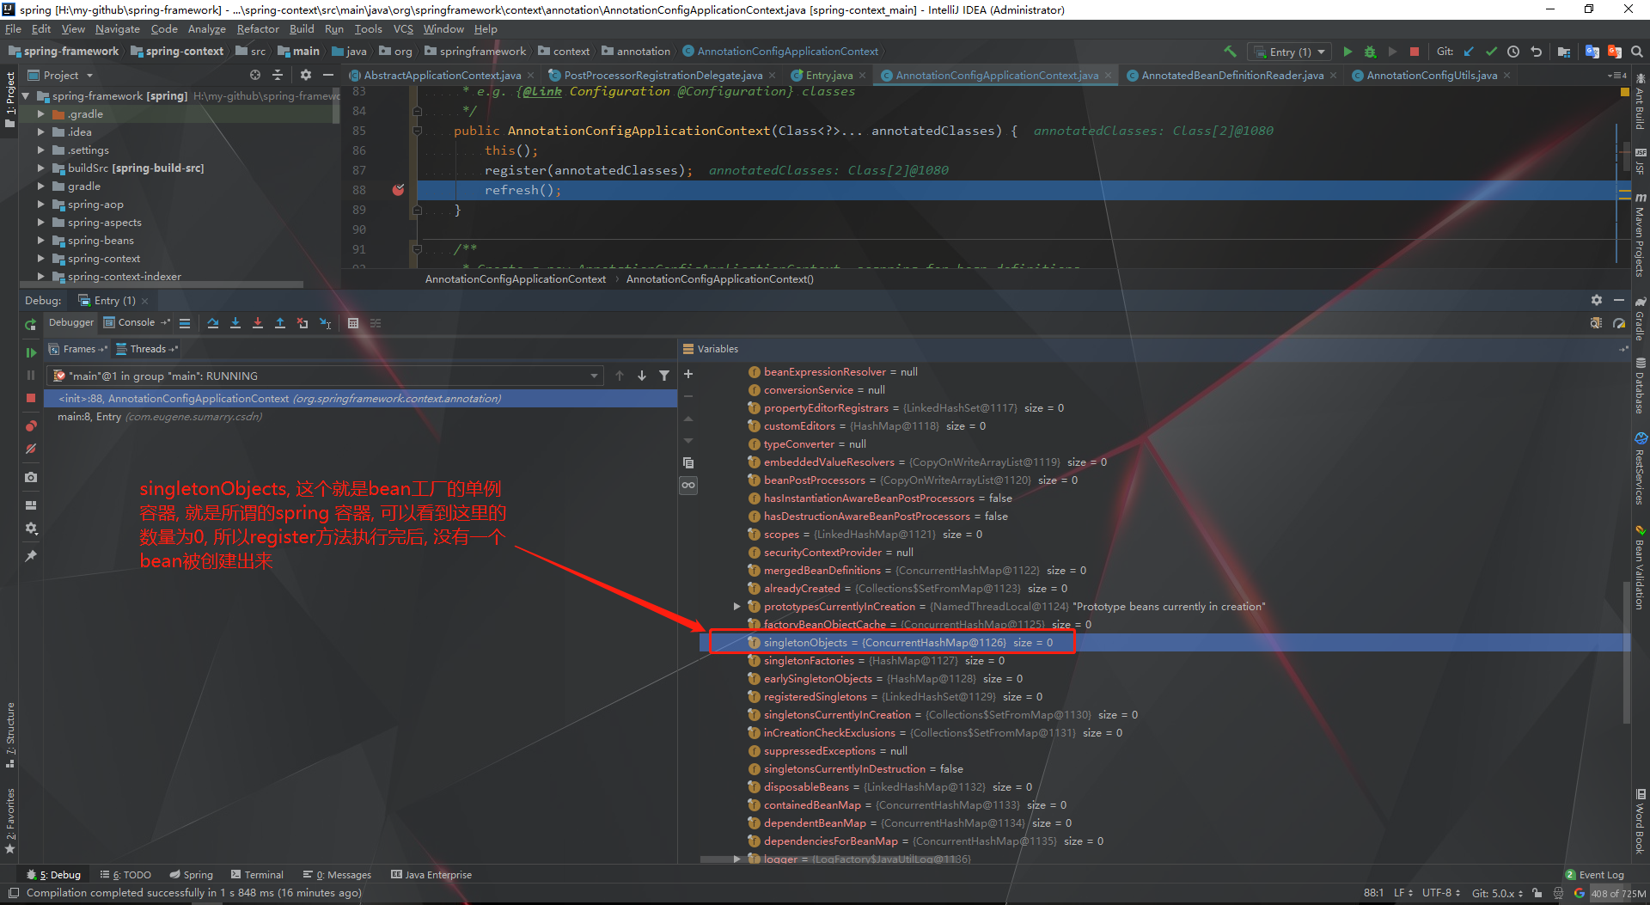
Task: Open Evaluate Expression calculator icon
Action: click(x=353, y=323)
